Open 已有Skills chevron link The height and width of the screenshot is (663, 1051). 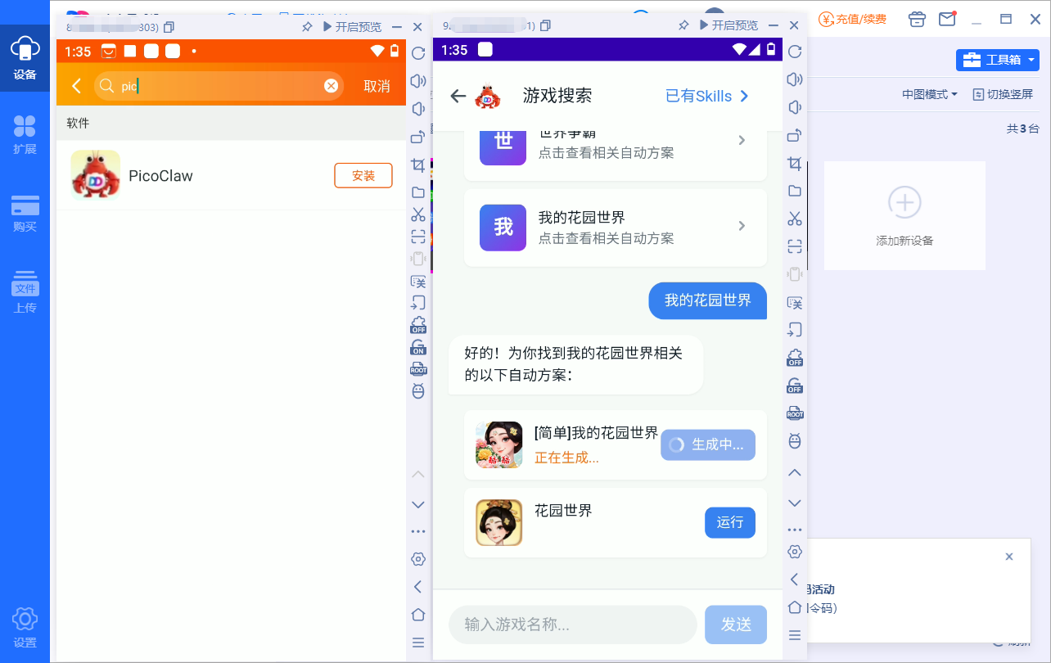(x=707, y=96)
